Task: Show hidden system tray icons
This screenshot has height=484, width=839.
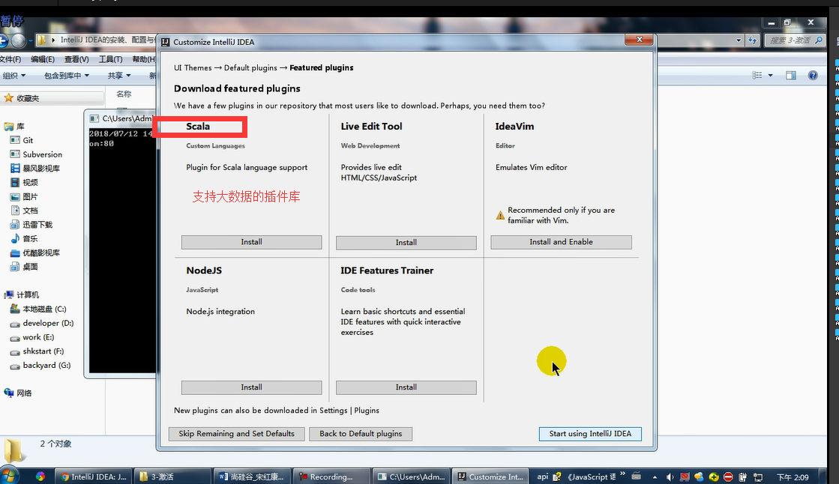Action: 655,477
